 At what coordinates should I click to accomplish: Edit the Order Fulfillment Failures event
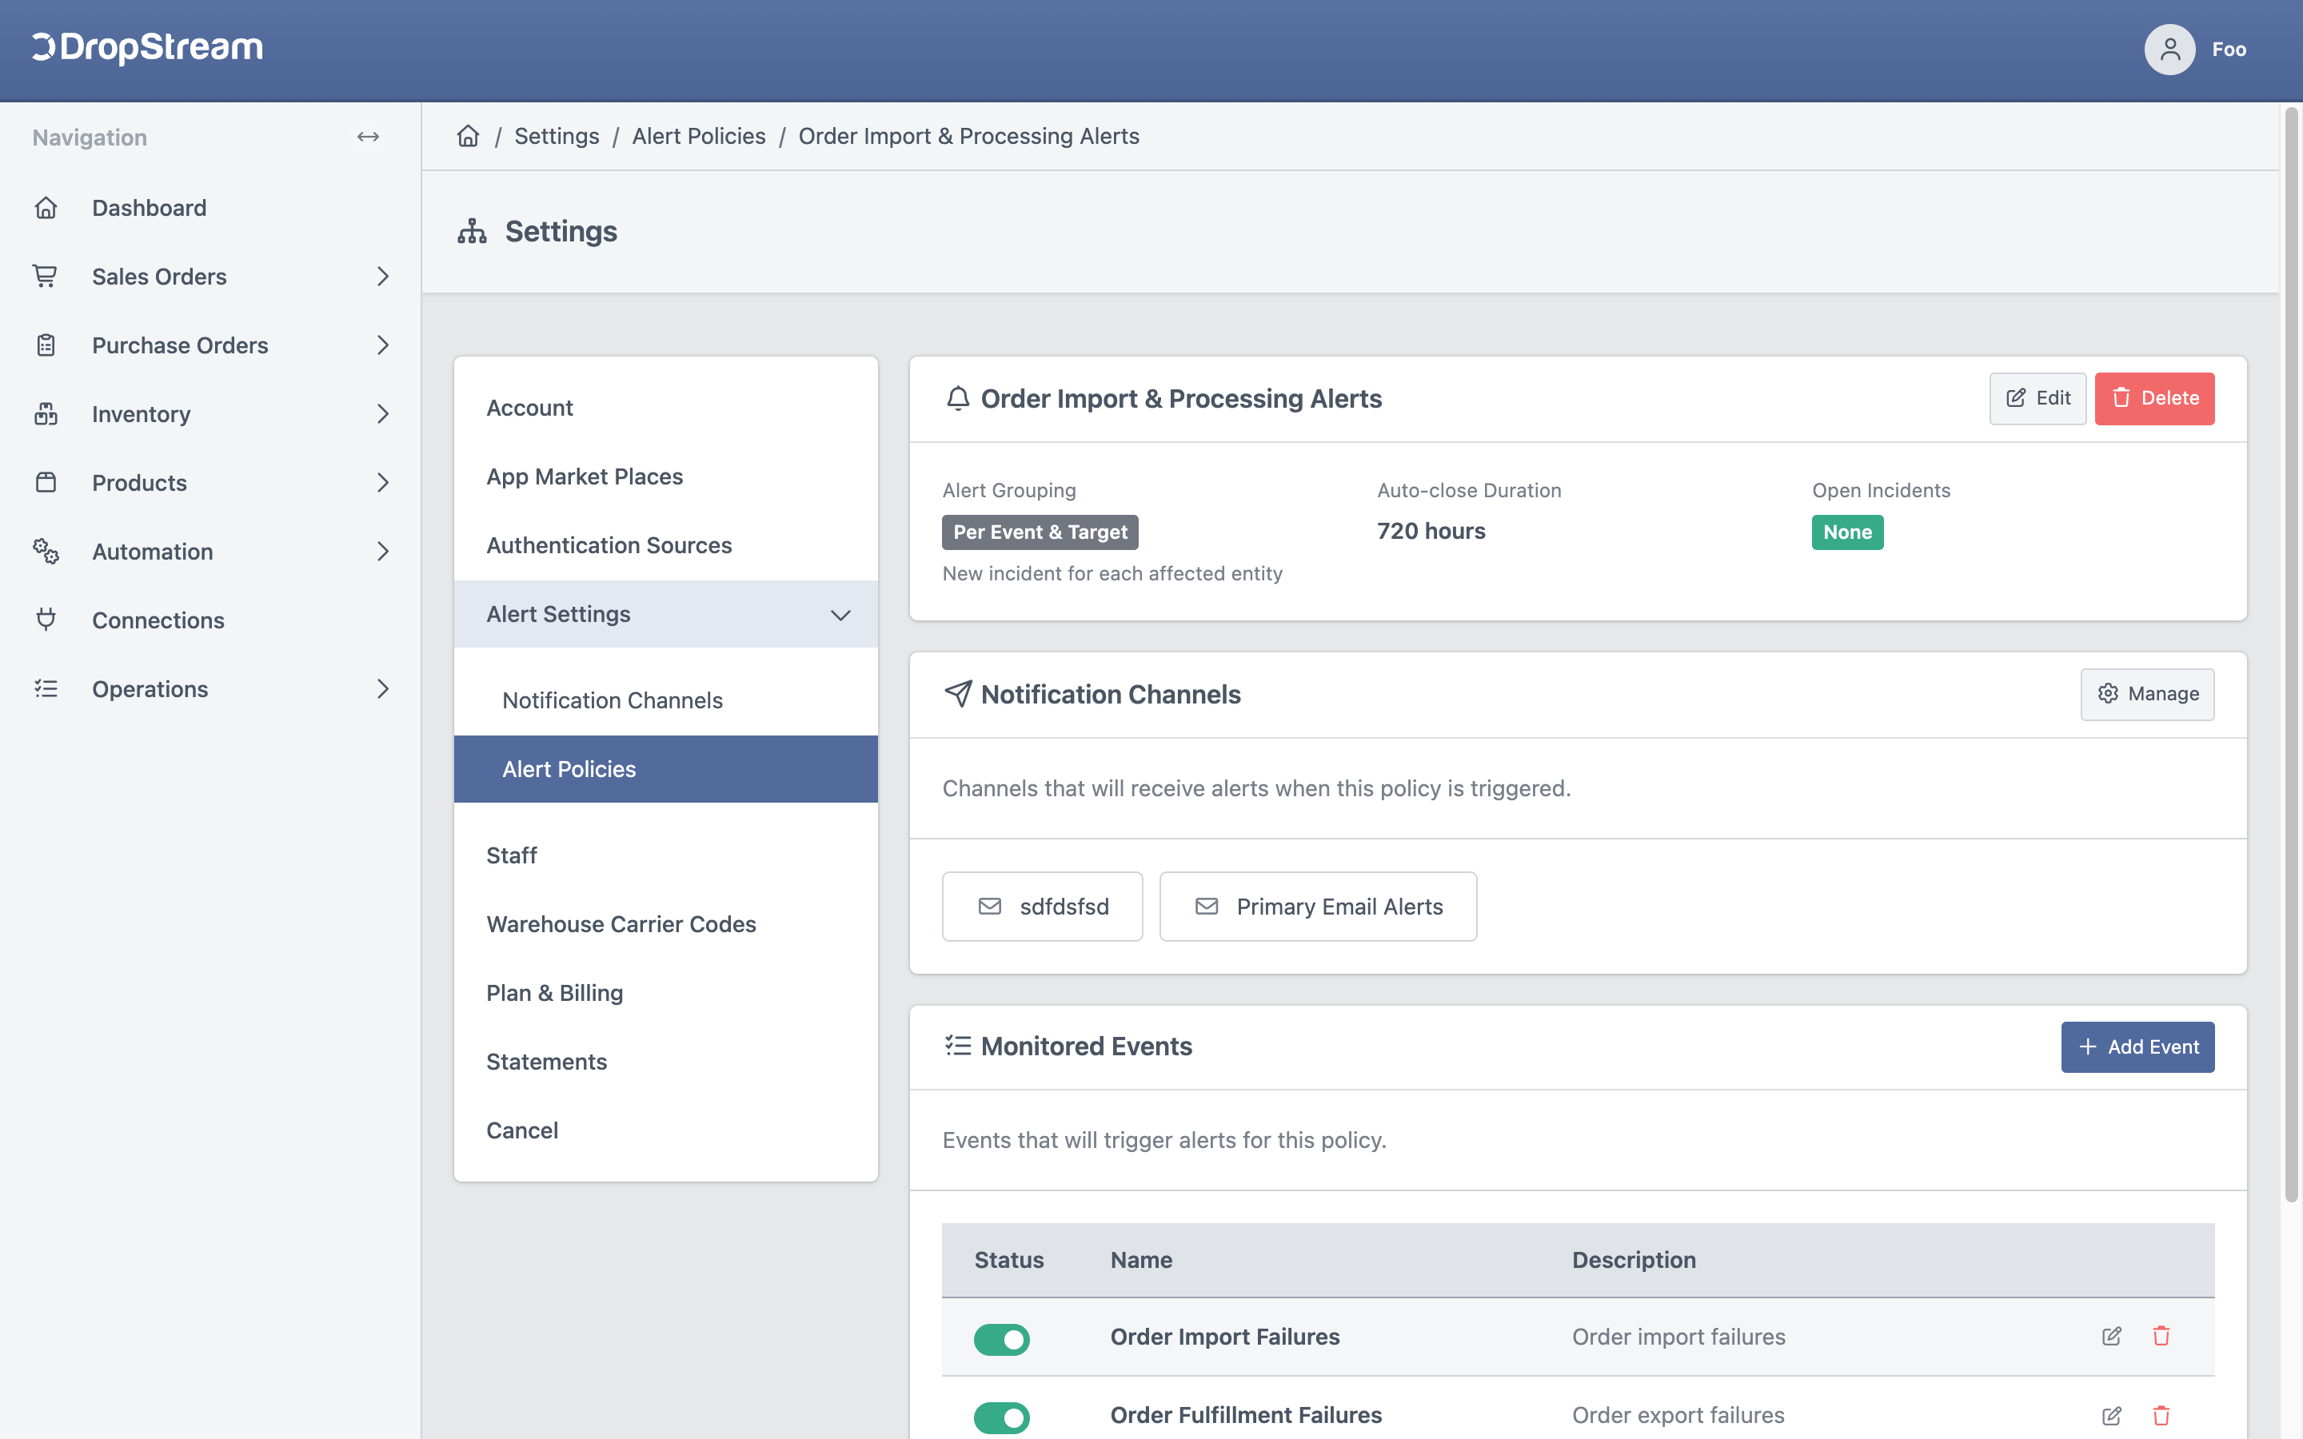pos(2111,1415)
